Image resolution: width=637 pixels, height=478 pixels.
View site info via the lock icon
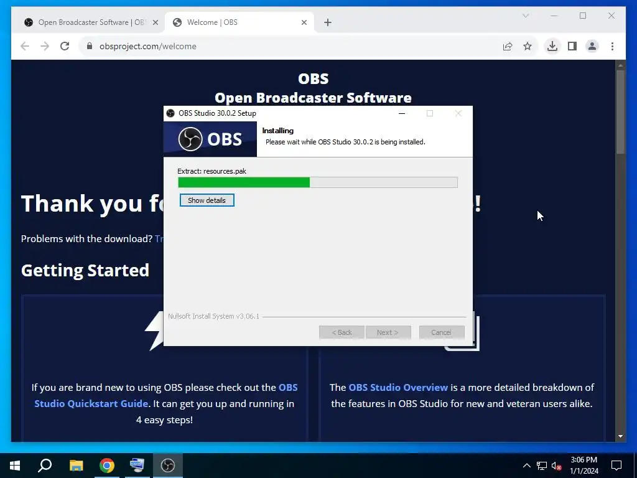pos(90,46)
